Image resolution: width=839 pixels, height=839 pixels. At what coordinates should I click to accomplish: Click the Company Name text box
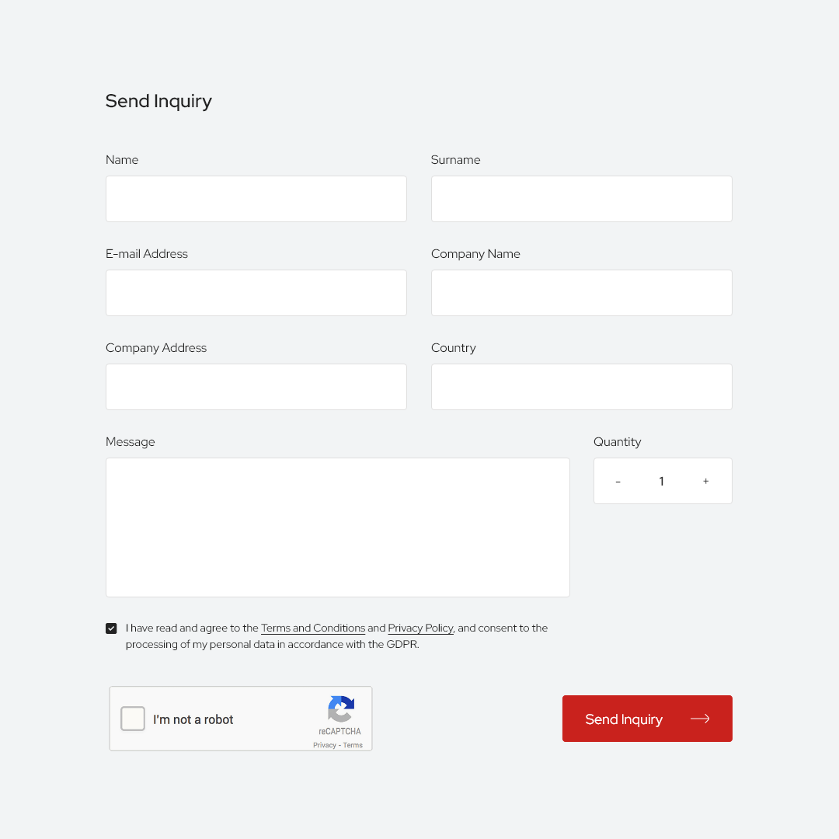click(x=581, y=293)
